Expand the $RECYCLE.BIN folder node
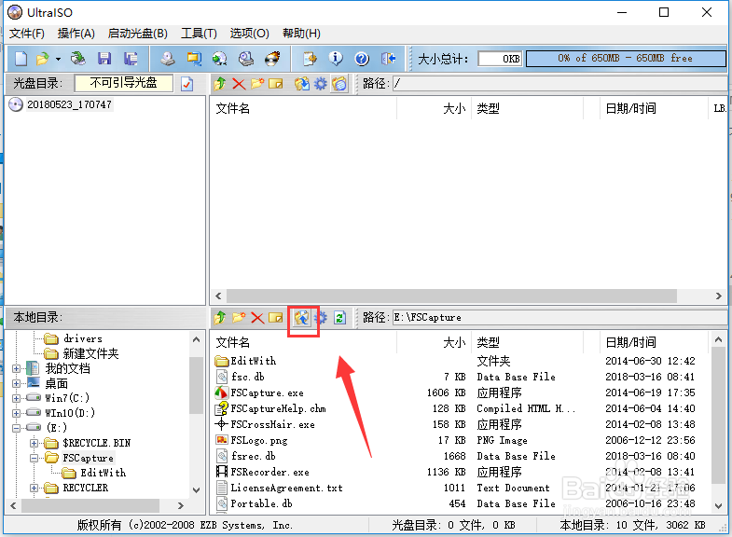 tap(35, 443)
